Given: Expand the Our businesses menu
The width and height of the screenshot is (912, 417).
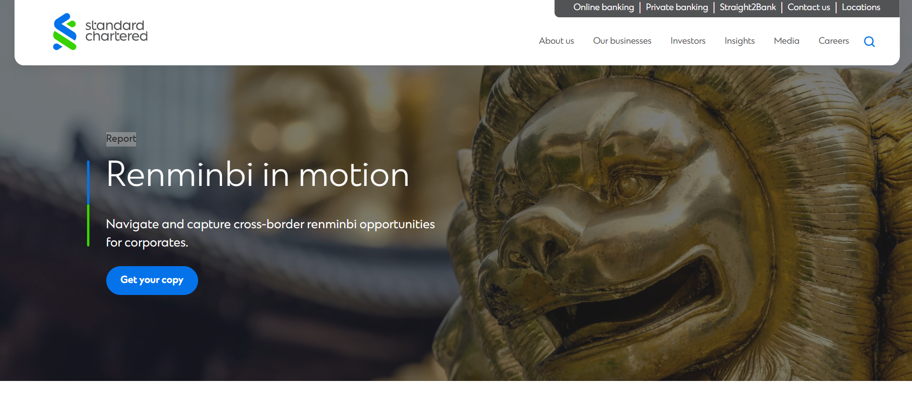Looking at the screenshot, I should pyautogui.click(x=622, y=41).
